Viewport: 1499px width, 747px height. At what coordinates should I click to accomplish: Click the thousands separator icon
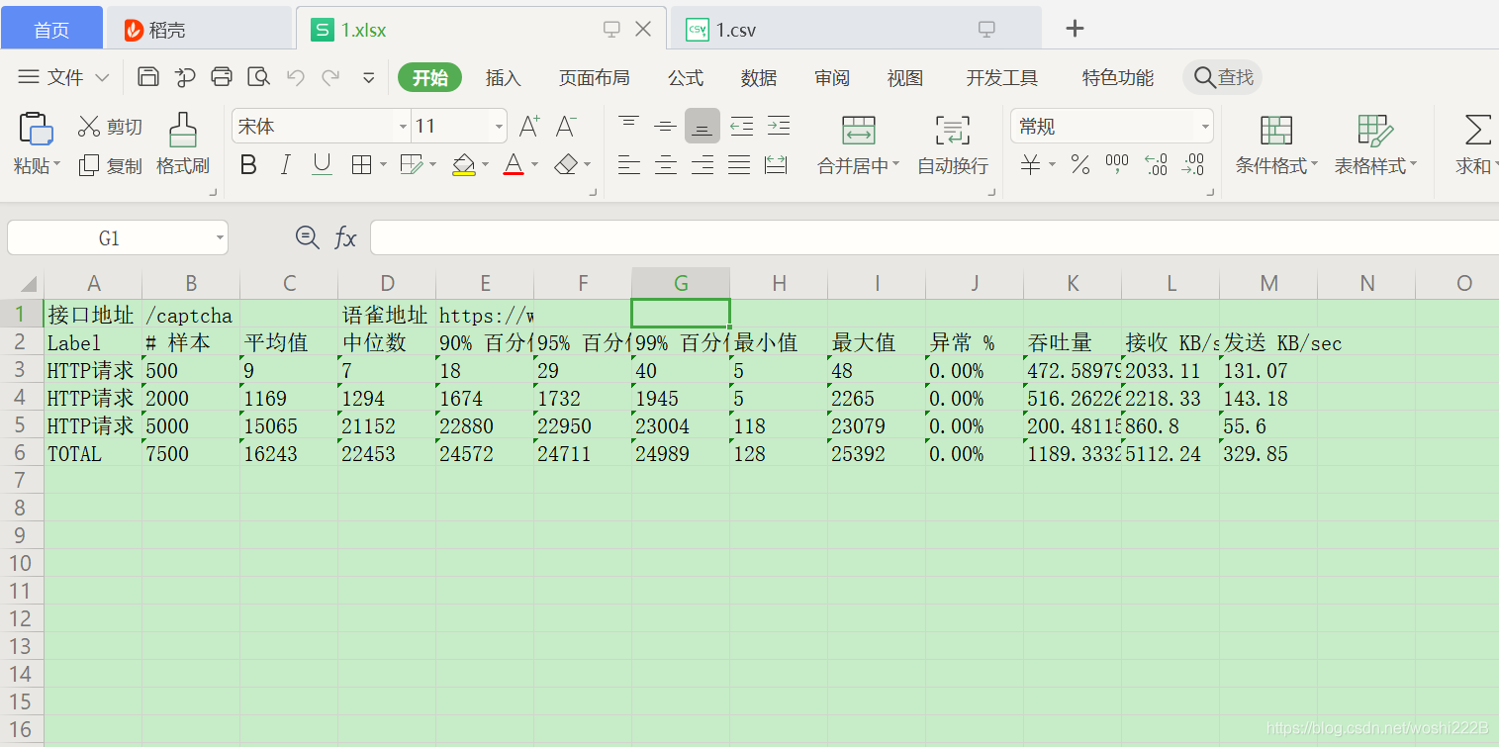pyautogui.click(x=1117, y=165)
